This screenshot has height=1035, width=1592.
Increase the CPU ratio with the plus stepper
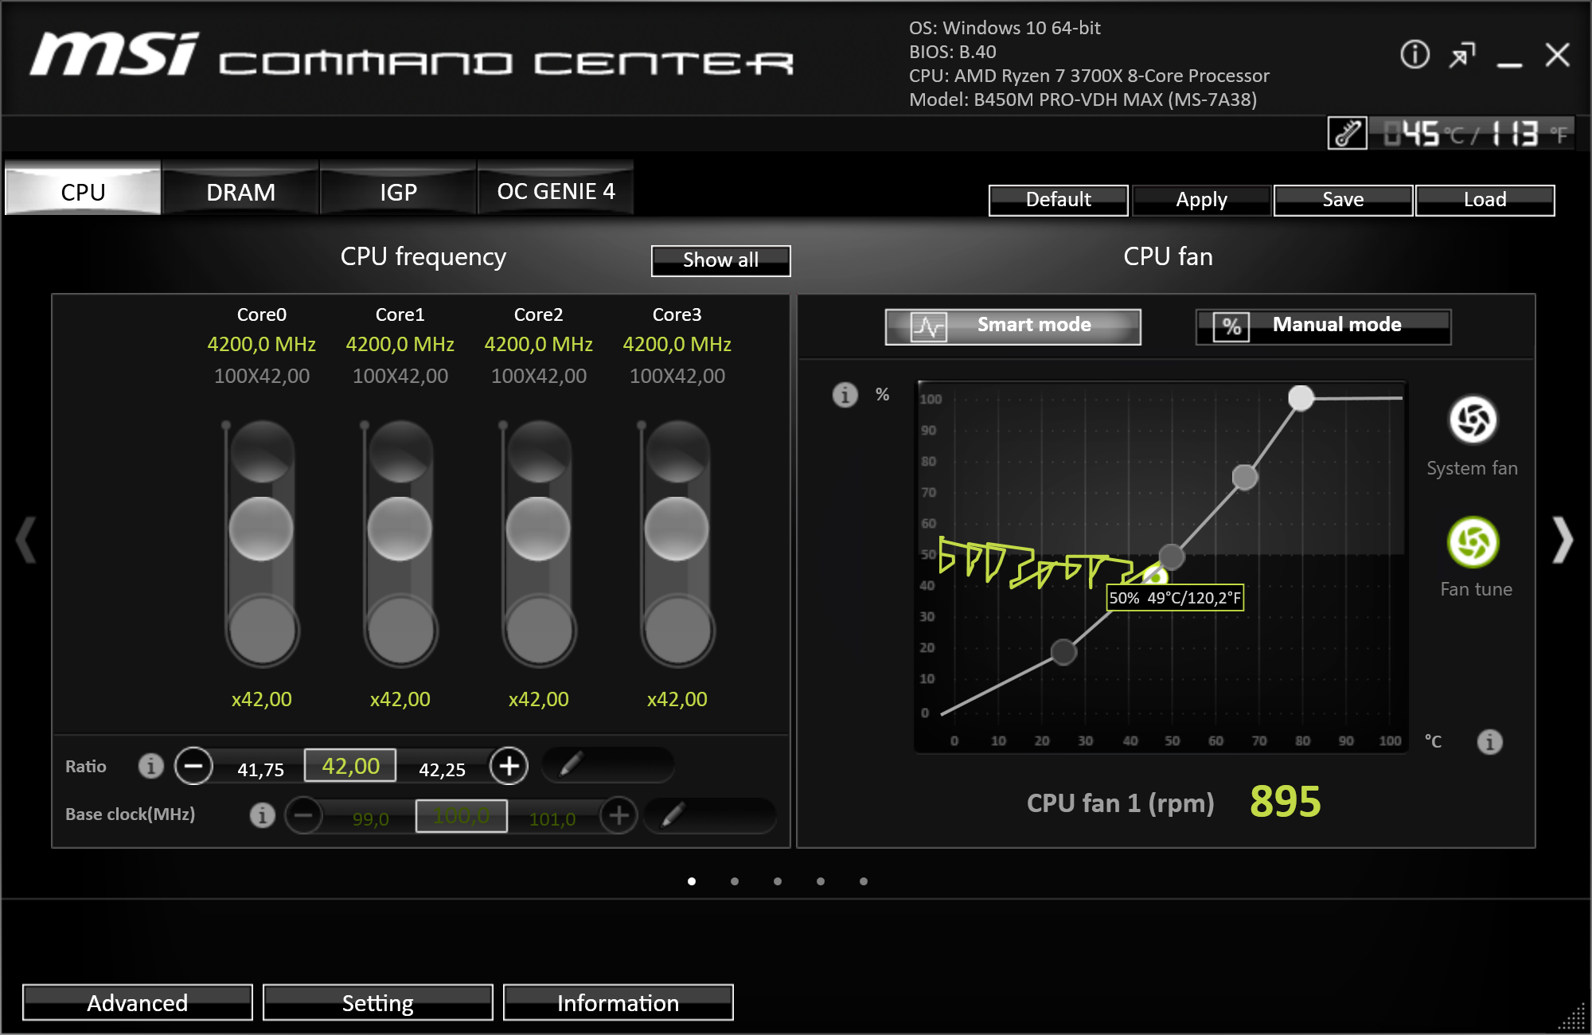(x=509, y=765)
